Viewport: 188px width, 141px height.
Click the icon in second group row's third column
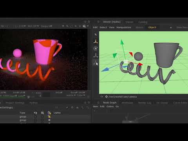coord(49,120)
